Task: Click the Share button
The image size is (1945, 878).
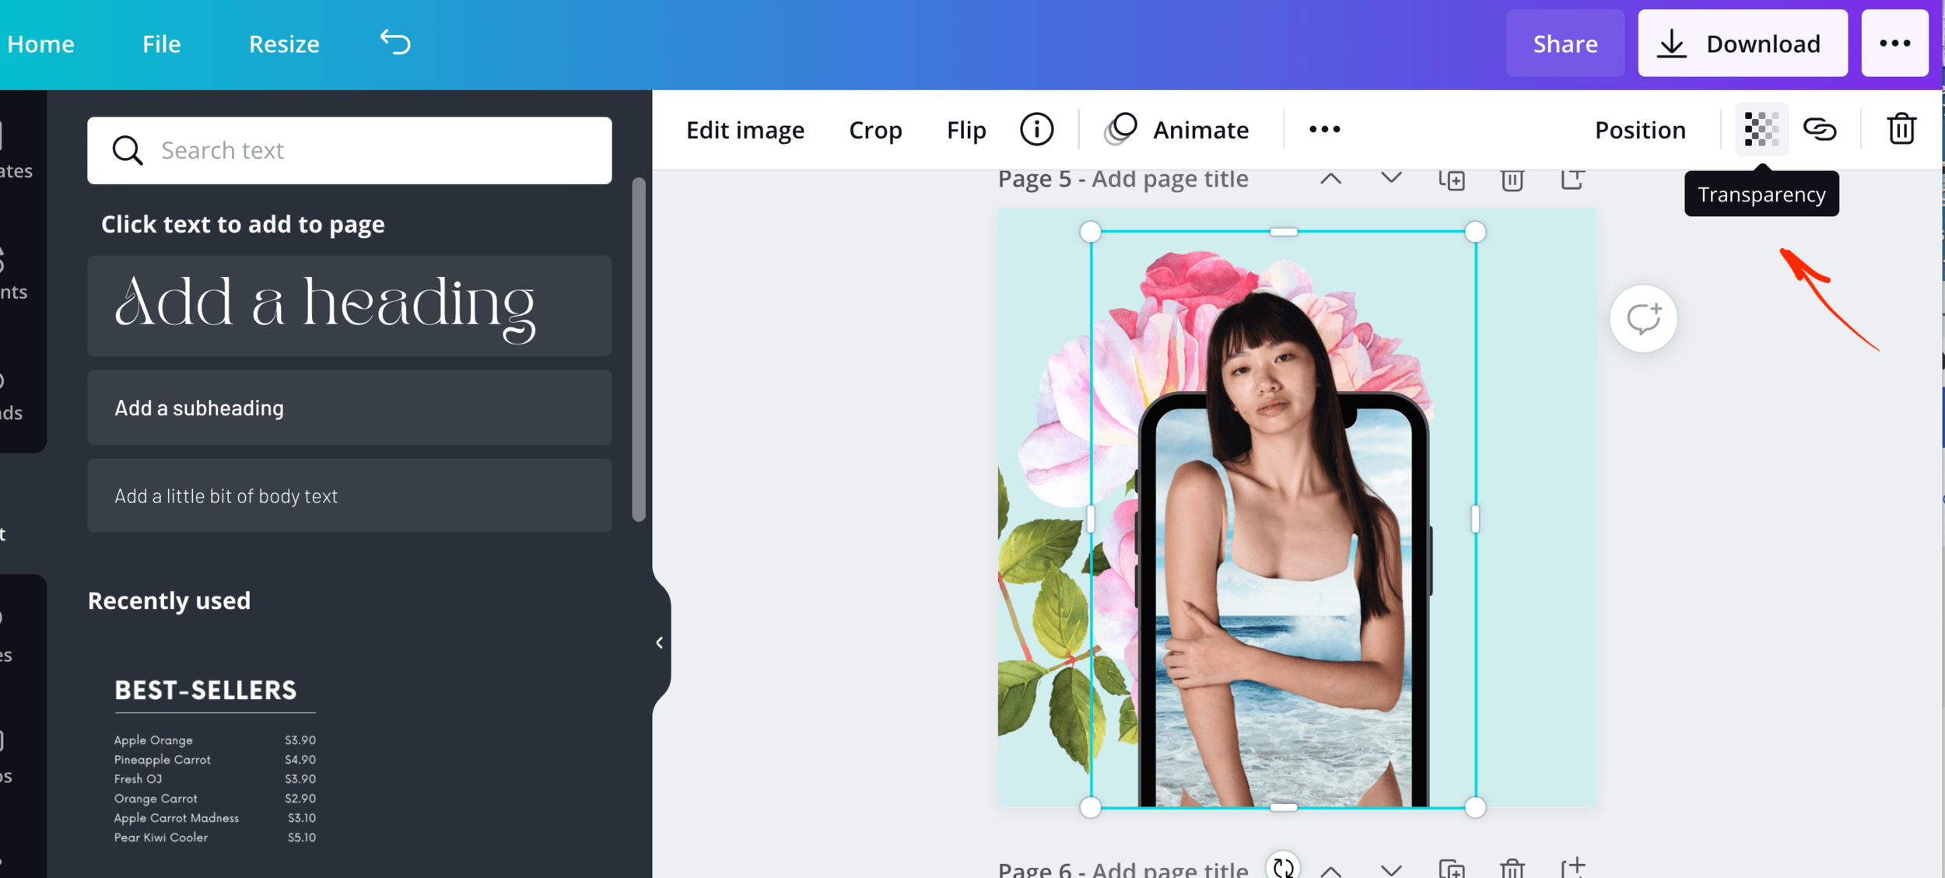Action: click(x=1565, y=42)
